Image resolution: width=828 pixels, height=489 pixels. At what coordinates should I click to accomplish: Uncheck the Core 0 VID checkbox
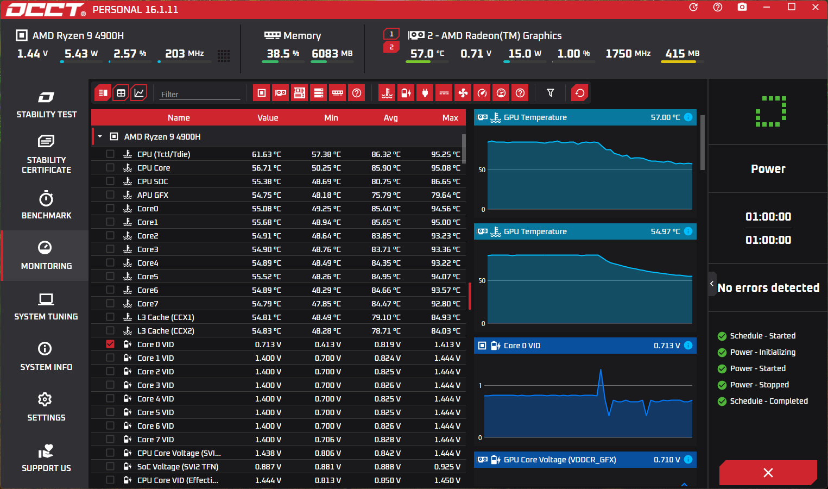click(110, 344)
